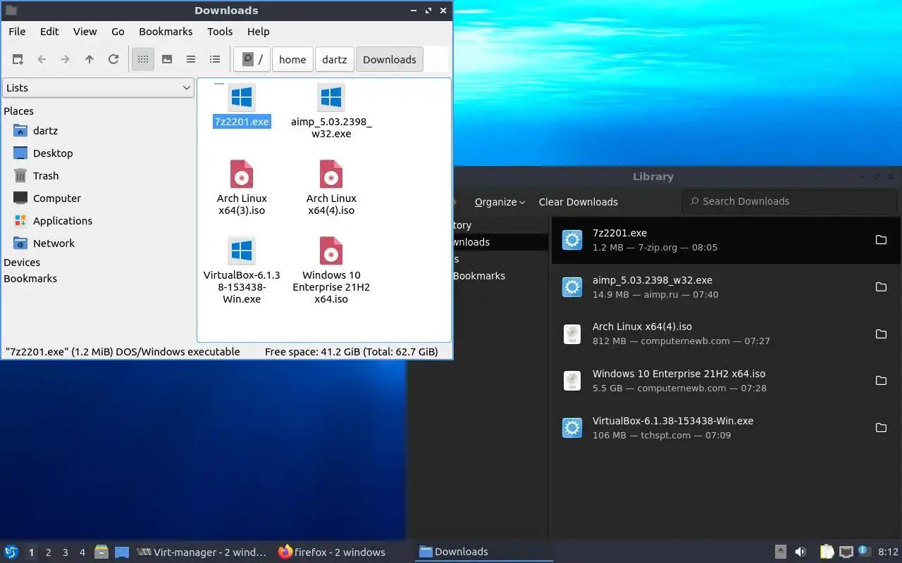This screenshot has height=563, width=902.
Task: Go up to the parent folder
Action: (89, 60)
